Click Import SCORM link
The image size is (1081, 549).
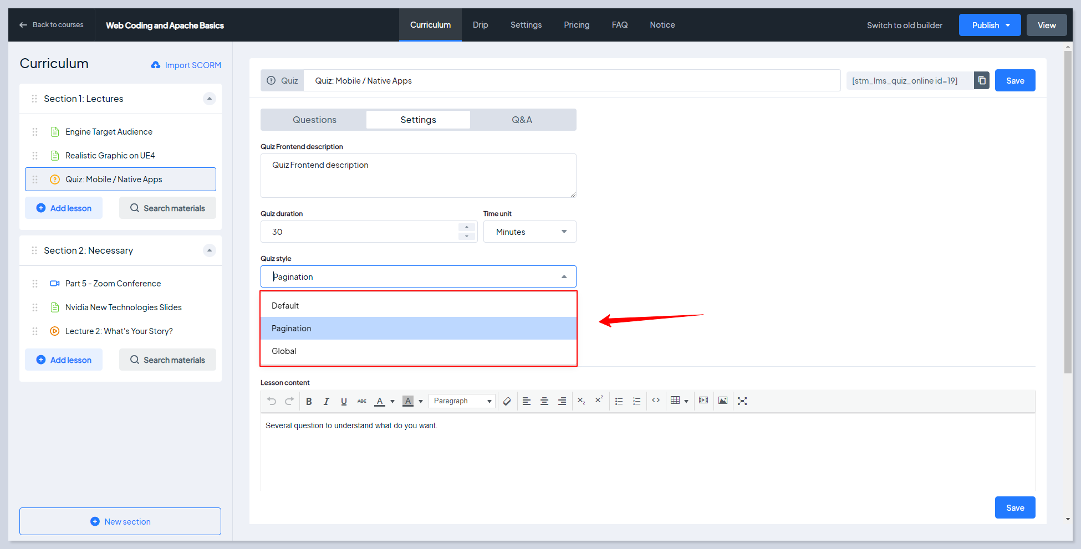pyautogui.click(x=186, y=65)
